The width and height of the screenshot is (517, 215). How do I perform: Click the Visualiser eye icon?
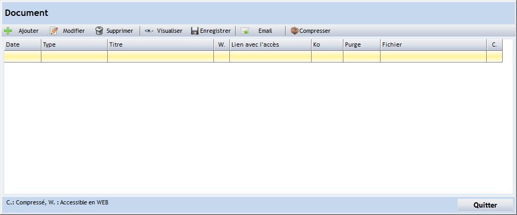pos(149,31)
